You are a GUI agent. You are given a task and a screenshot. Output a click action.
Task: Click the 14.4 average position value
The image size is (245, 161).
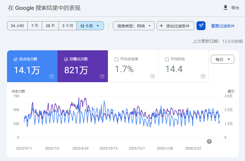click(174, 69)
